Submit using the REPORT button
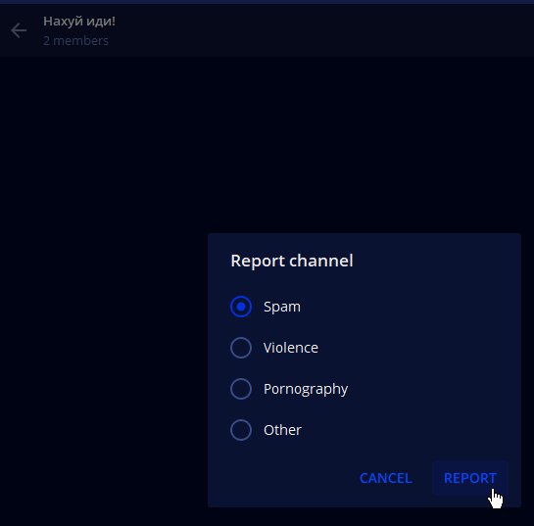This screenshot has height=526, width=534. coord(470,478)
